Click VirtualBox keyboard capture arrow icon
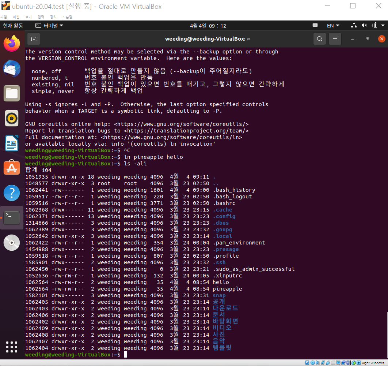This screenshot has height=366, width=388. point(359,363)
